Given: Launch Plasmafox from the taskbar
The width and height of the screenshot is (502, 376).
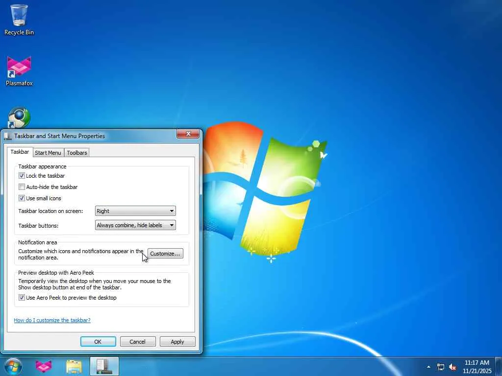Looking at the screenshot, I should [44, 366].
